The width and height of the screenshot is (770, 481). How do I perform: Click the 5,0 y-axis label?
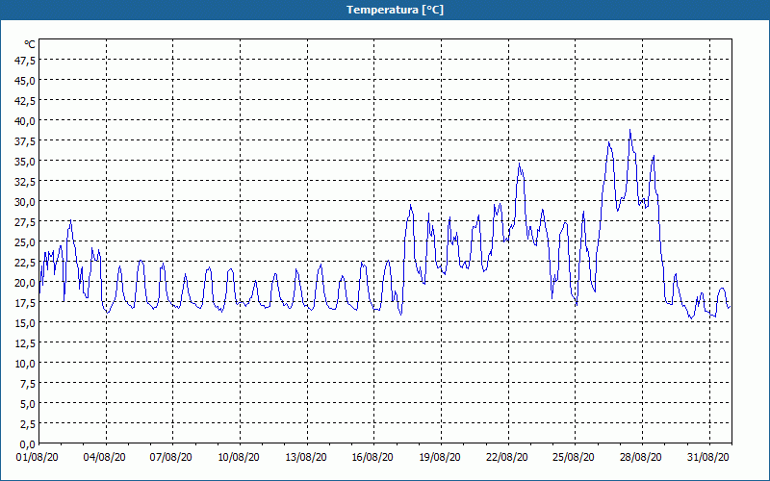point(28,404)
